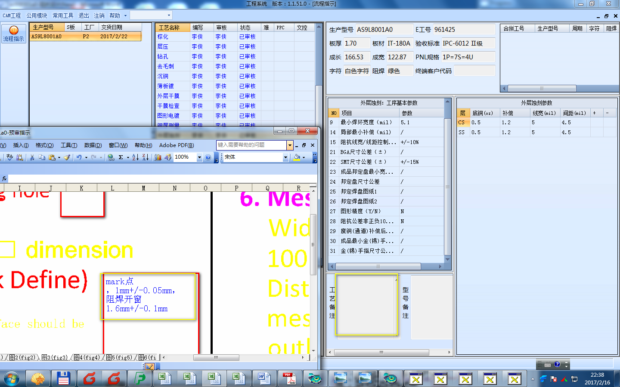Click the green P application icon in taskbar
Viewport: 620px width, 387px height.
pos(140,378)
